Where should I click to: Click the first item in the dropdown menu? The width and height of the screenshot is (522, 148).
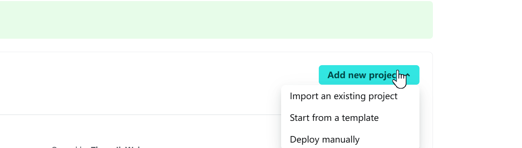[343, 96]
